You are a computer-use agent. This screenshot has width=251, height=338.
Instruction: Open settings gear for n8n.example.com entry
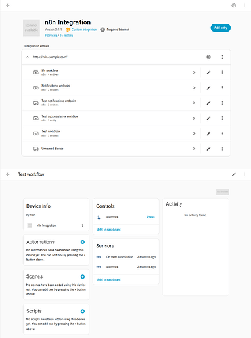pyautogui.click(x=208, y=57)
